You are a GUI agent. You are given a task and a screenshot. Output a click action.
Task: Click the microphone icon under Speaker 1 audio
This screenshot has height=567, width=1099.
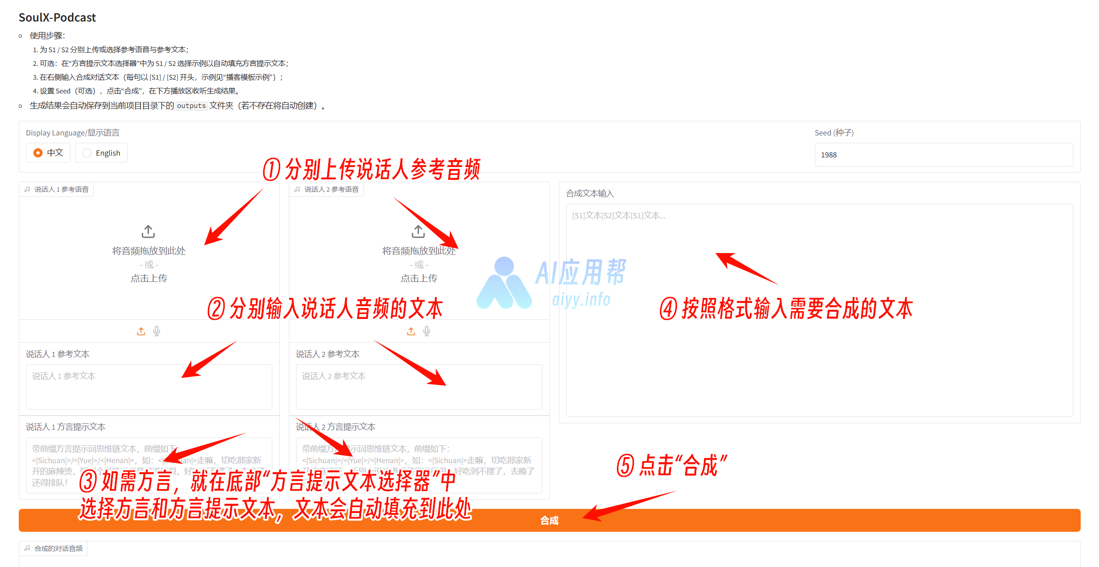point(157,331)
